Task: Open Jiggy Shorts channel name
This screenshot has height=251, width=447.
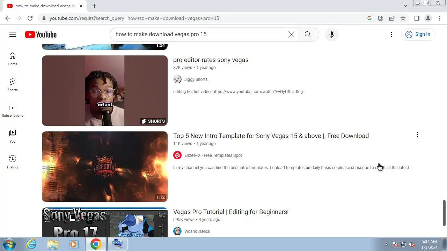Action: coord(196,79)
